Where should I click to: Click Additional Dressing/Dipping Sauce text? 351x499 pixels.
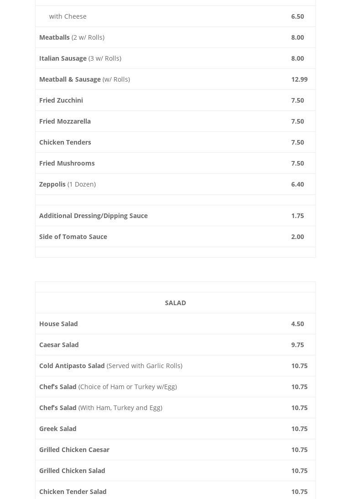pyautogui.click(x=93, y=216)
